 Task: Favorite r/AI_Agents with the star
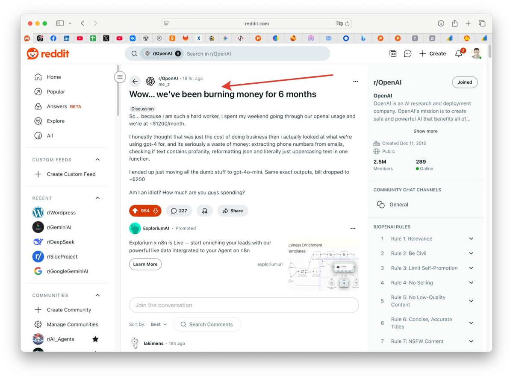pyautogui.click(x=95, y=339)
